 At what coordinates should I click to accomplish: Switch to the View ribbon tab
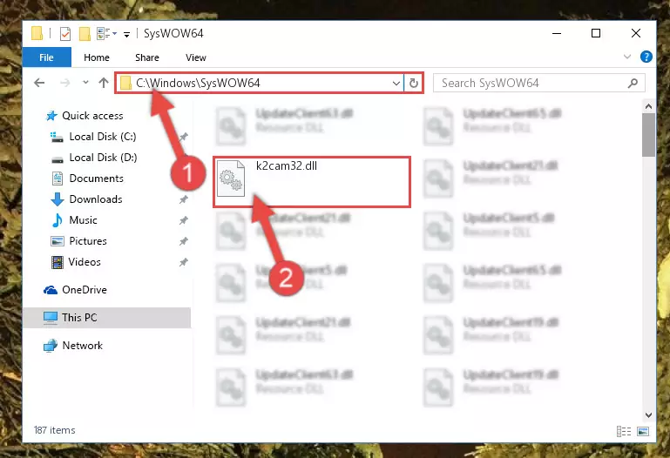pyautogui.click(x=196, y=57)
